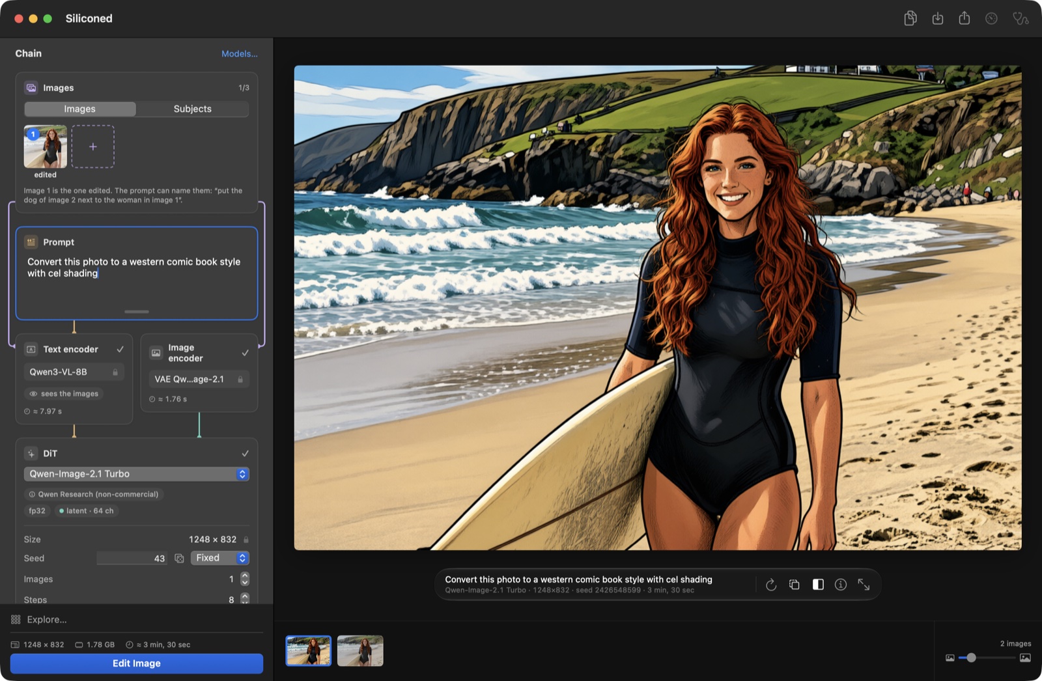Toggle the 'sees the images' eye badge

64,393
